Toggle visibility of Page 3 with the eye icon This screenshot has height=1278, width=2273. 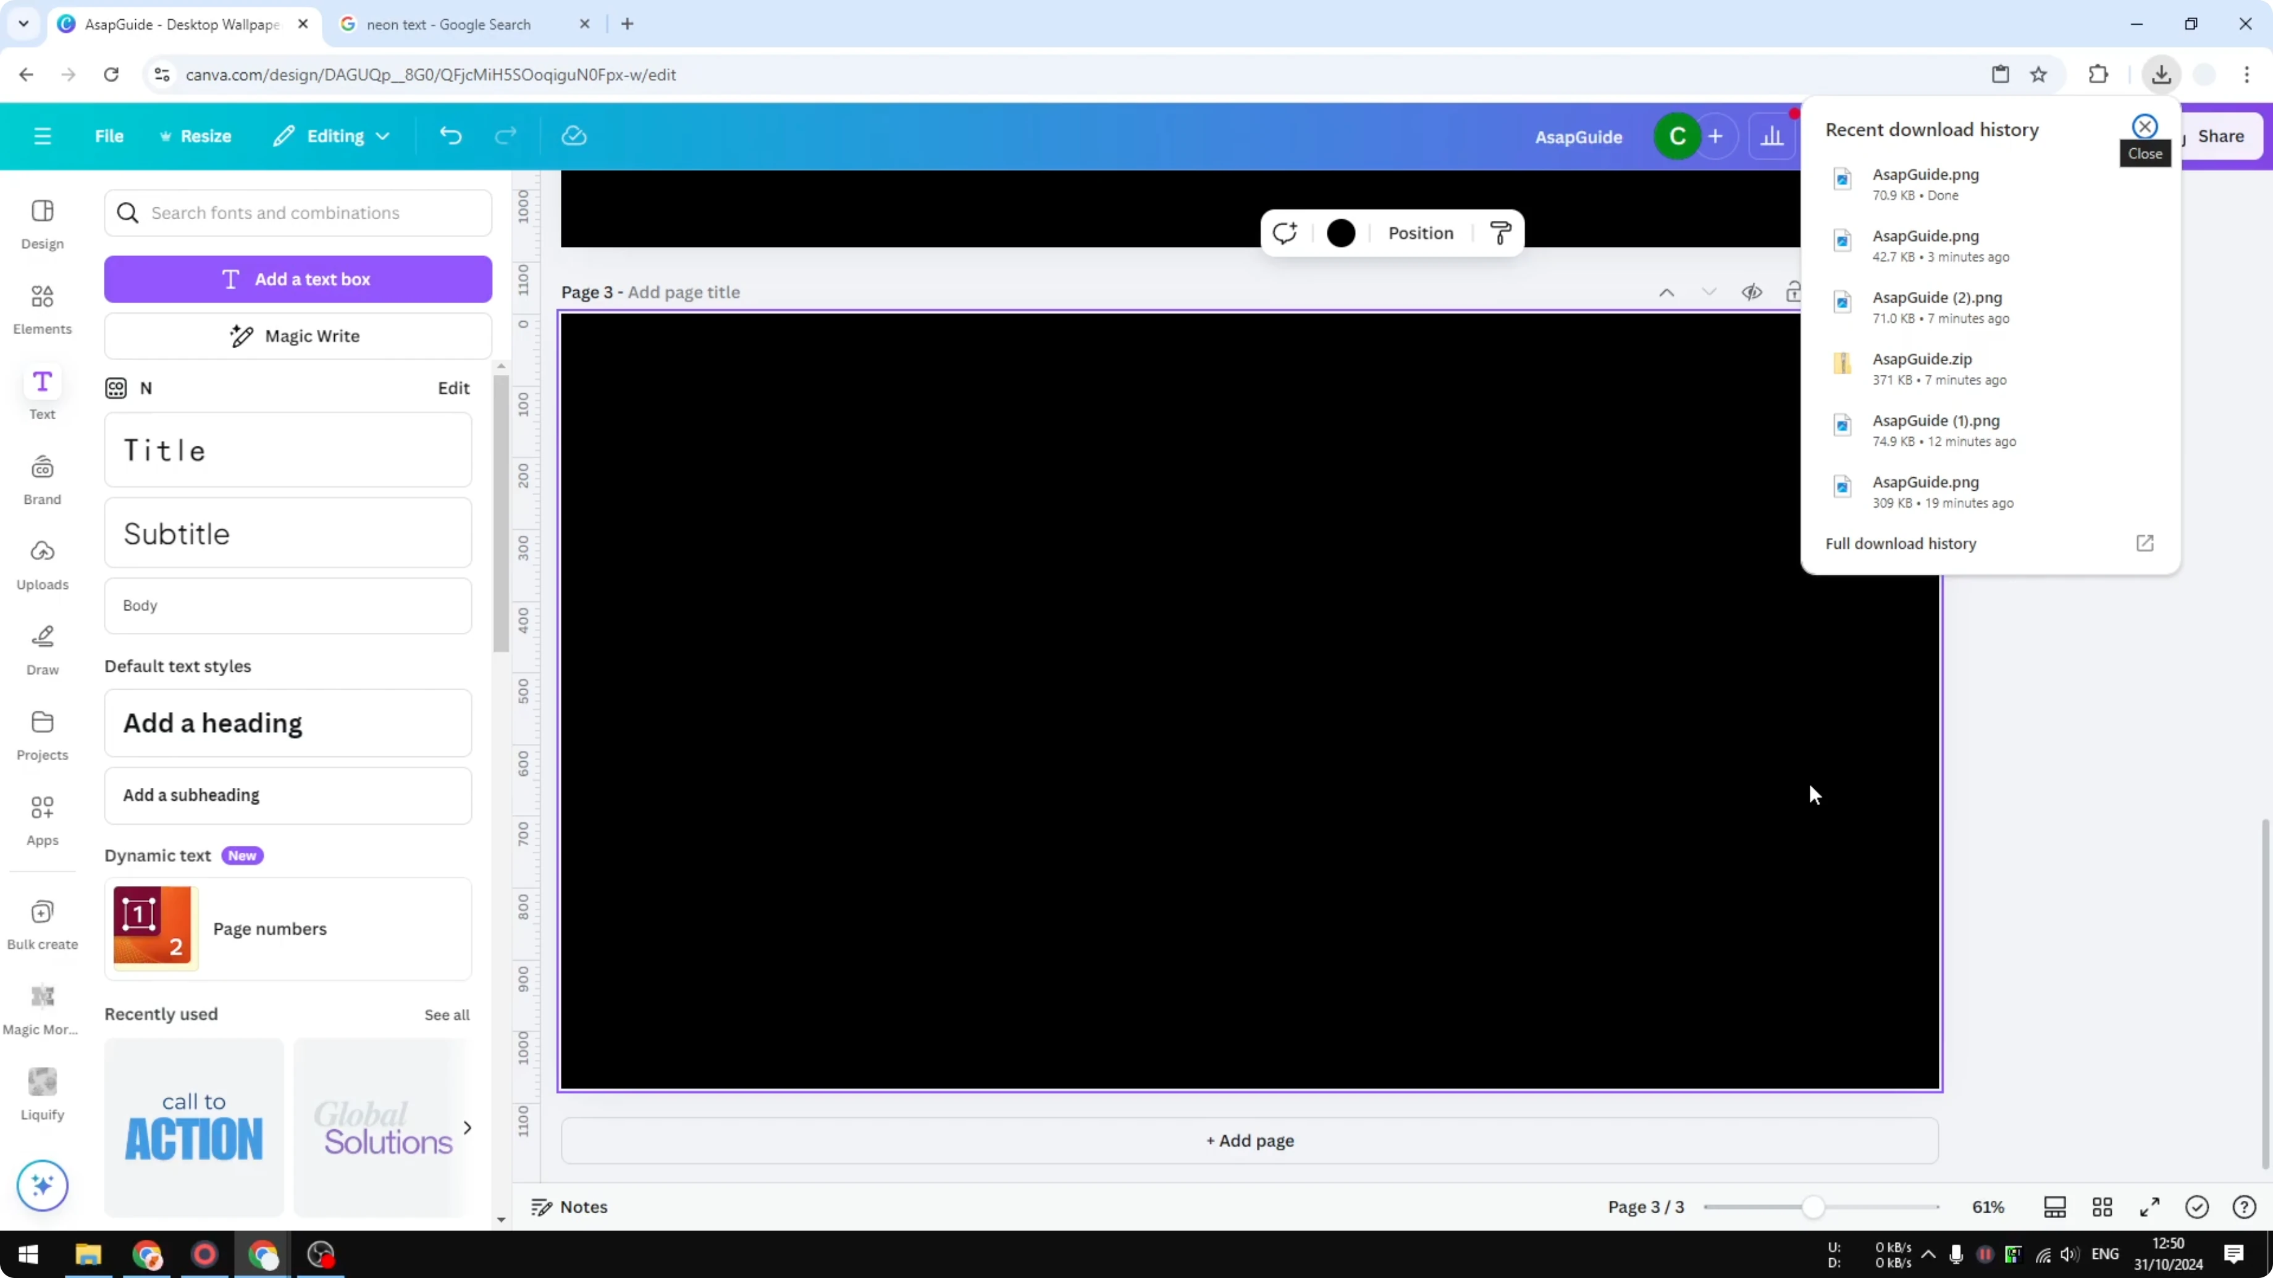(1752, 291)
